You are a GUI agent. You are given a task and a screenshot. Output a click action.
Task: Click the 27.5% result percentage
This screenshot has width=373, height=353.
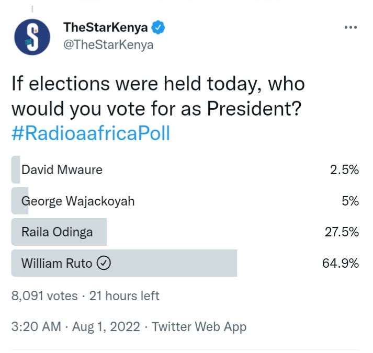[342, 232]
